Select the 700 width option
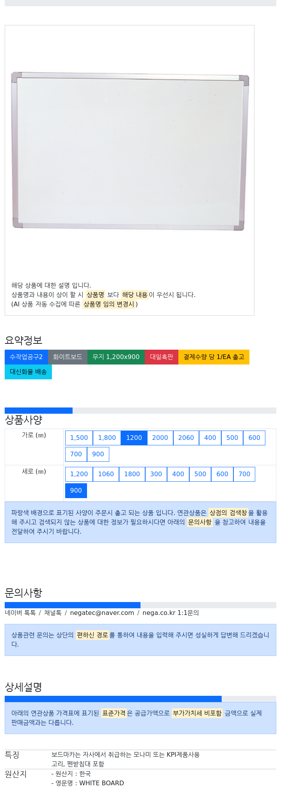 [x=76, y=454]
